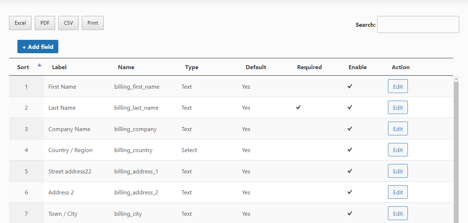Export table data to CSV

coord(68,23)
